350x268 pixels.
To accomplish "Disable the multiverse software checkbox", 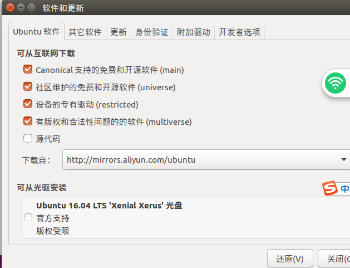I will click(x=28, y=121).
